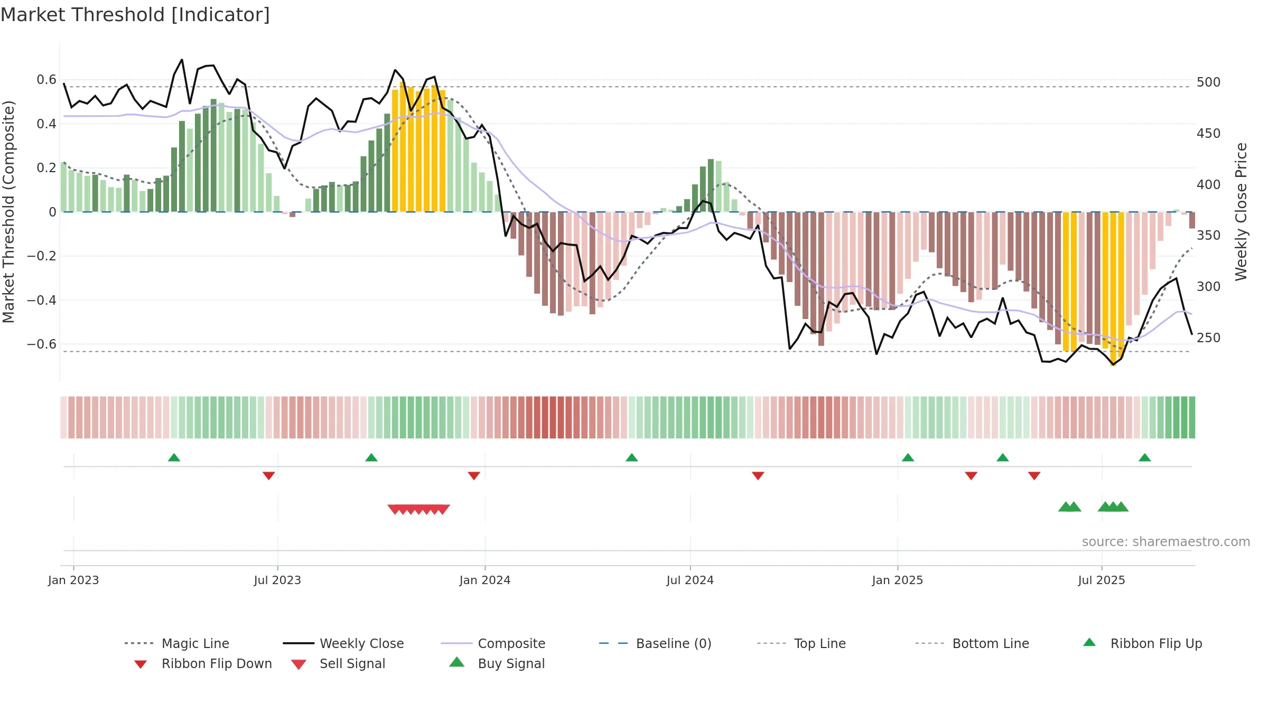Click the chart title Market Threshold [Indicator]
The height and width of the screenshot is (713, 1268).
(135, 15)
